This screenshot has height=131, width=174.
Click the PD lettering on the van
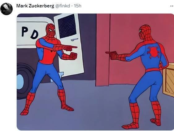point(30,33)
